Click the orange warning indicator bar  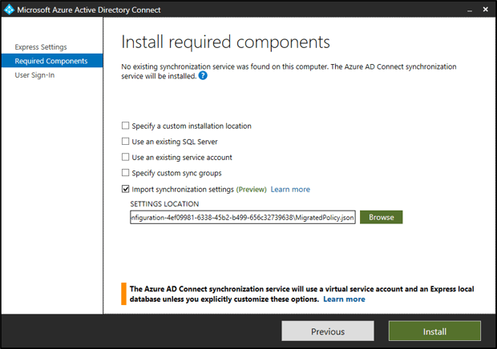pos(123,293)
